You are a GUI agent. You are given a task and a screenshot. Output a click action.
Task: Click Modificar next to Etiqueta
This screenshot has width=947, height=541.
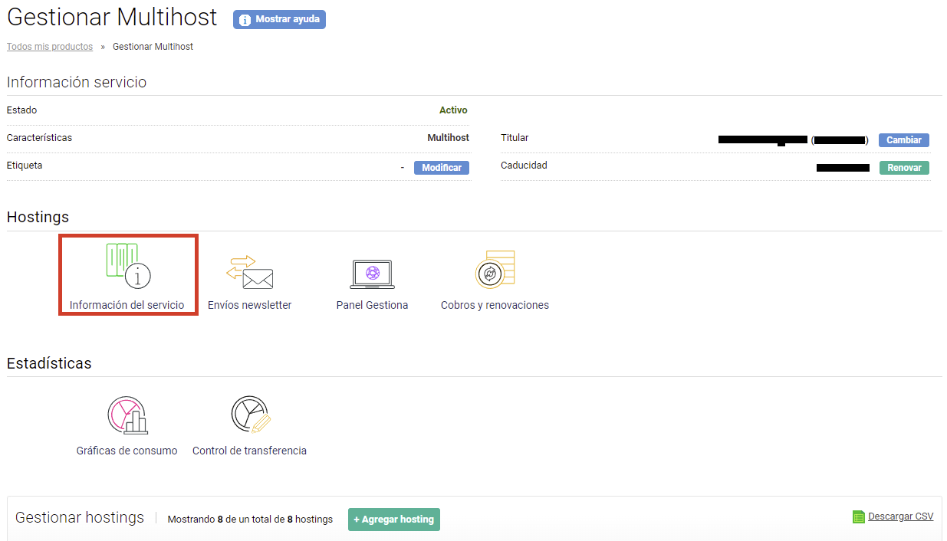(442, 168)
